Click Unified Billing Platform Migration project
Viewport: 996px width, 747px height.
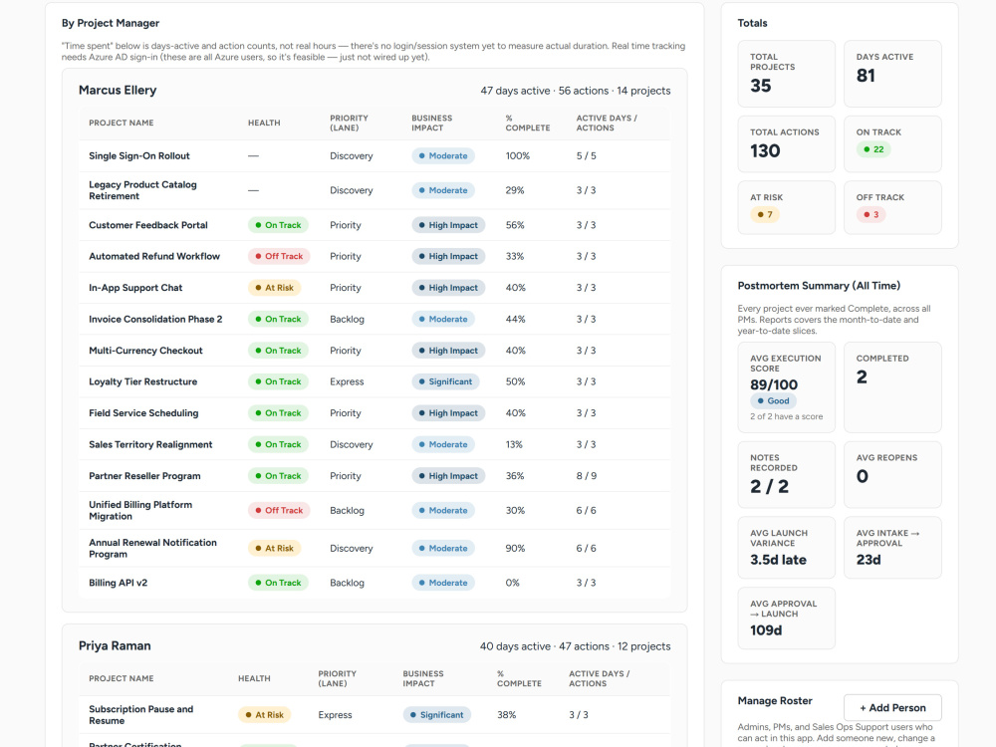point(140,510)
